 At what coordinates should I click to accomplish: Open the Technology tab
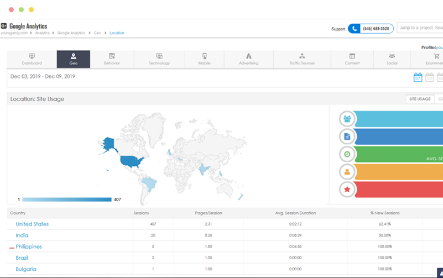coord(159,59)
